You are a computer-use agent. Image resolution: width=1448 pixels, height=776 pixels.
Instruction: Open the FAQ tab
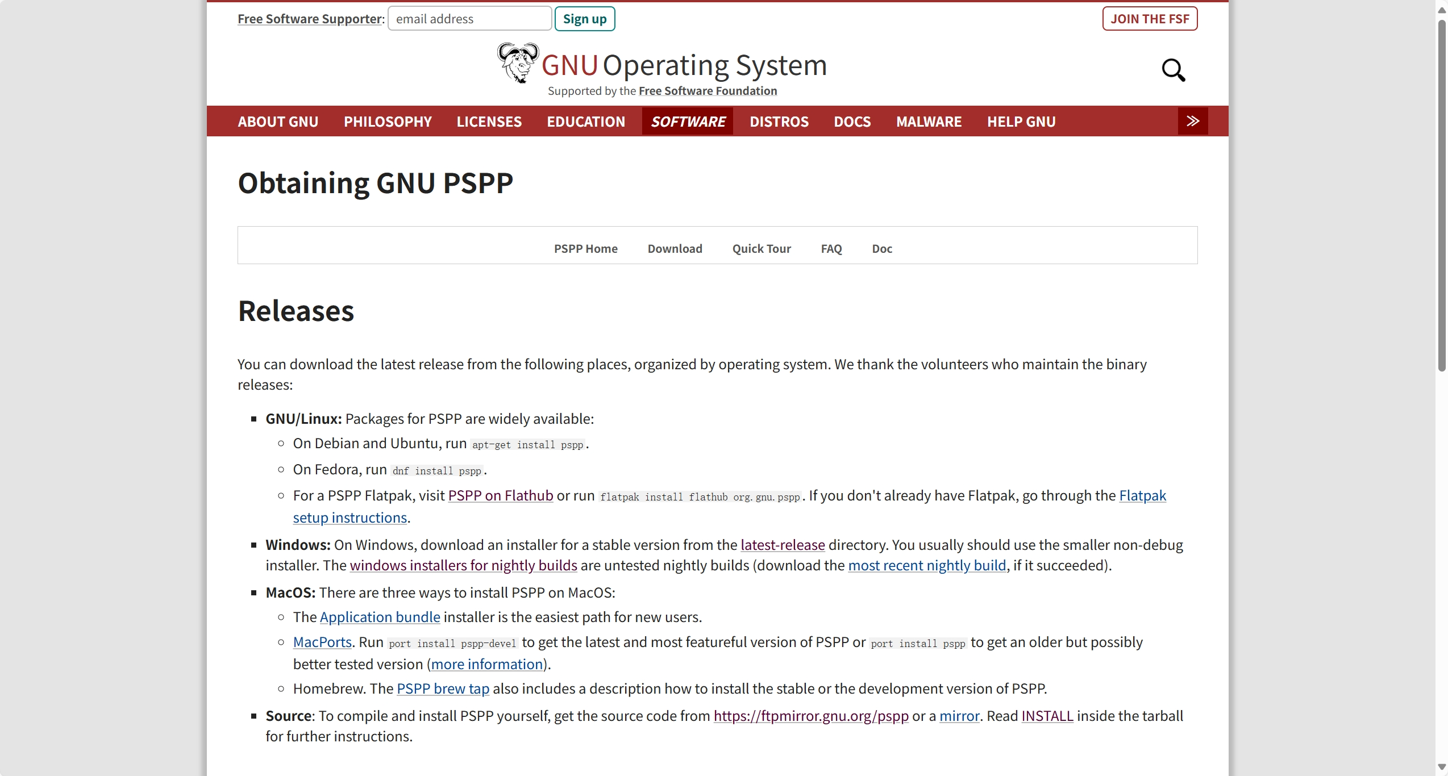831,248
